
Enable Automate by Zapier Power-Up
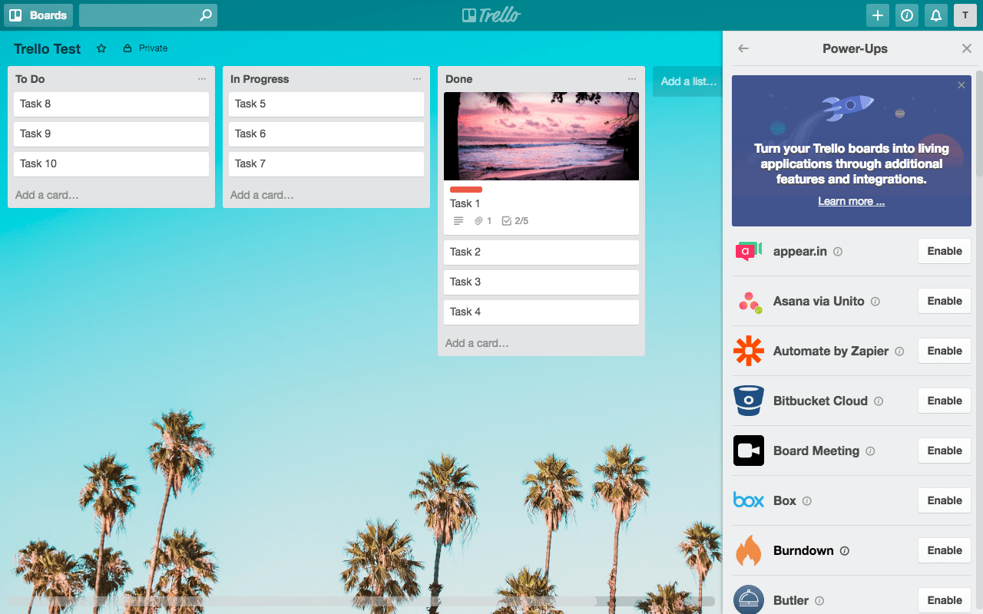click(945, 351)
